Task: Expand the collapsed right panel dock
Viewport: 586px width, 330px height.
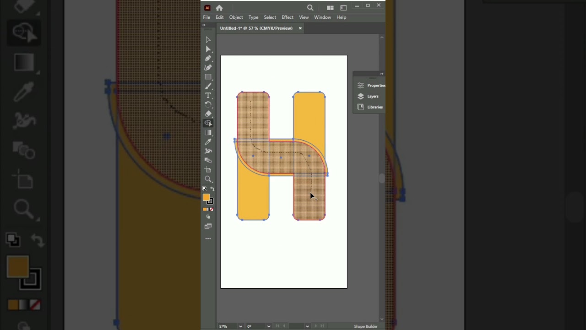Action: 381,74
